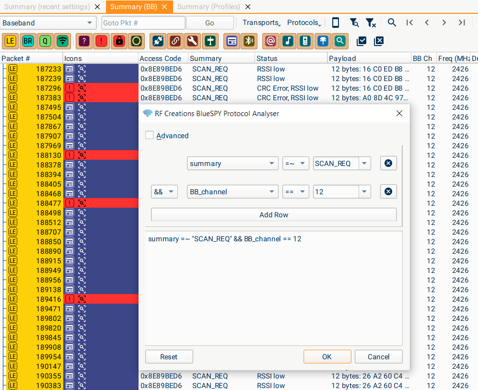This screenshot has height=390, width=478.
Task: Click the check-all checkbox icon in toolbar
Action: [361, 41]
